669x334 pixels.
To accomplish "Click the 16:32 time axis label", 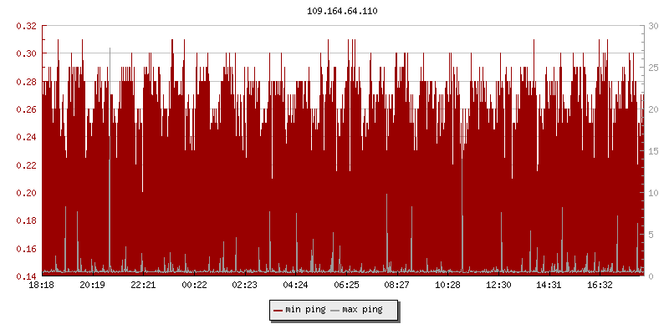I will click(600, 285).
